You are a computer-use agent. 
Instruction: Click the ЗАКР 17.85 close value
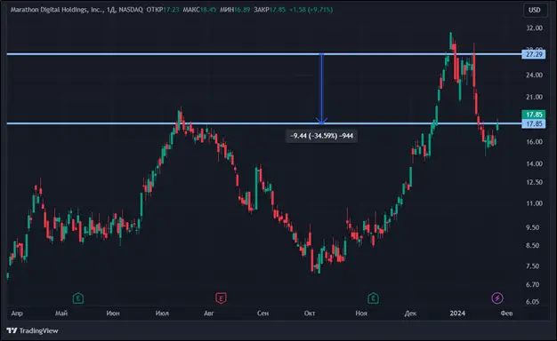point(270,10)
